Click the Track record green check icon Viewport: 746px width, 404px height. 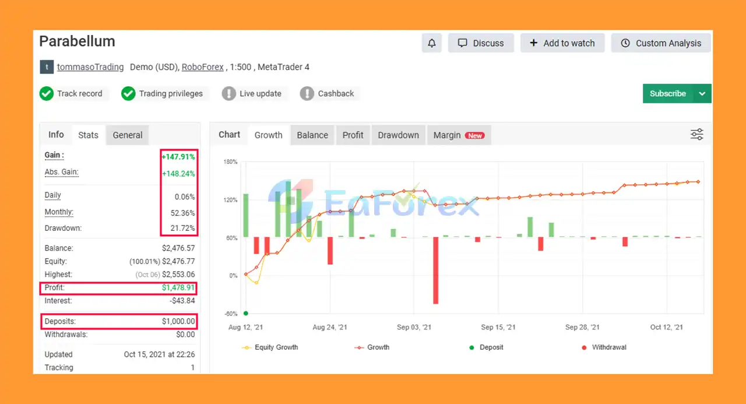click(47, 93)
